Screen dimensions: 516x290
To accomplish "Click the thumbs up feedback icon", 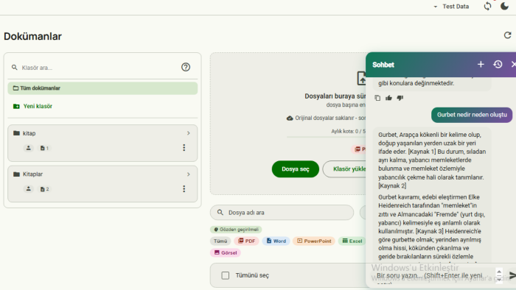I will 388,98.
